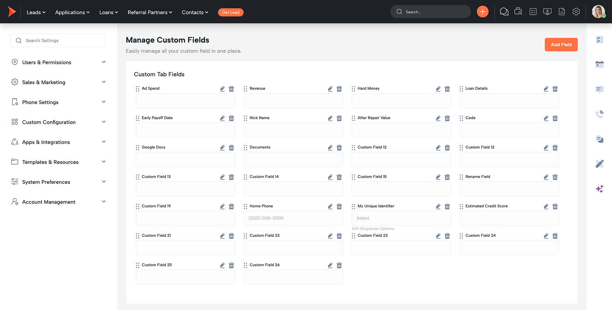The image size is (612, 310).
Task: Edit the Hard Money field
Action: point(438,89)
